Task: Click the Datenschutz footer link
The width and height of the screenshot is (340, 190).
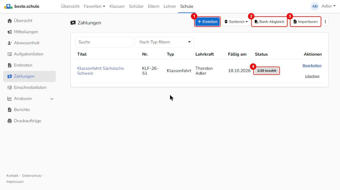Action: (x=32, y=176)
